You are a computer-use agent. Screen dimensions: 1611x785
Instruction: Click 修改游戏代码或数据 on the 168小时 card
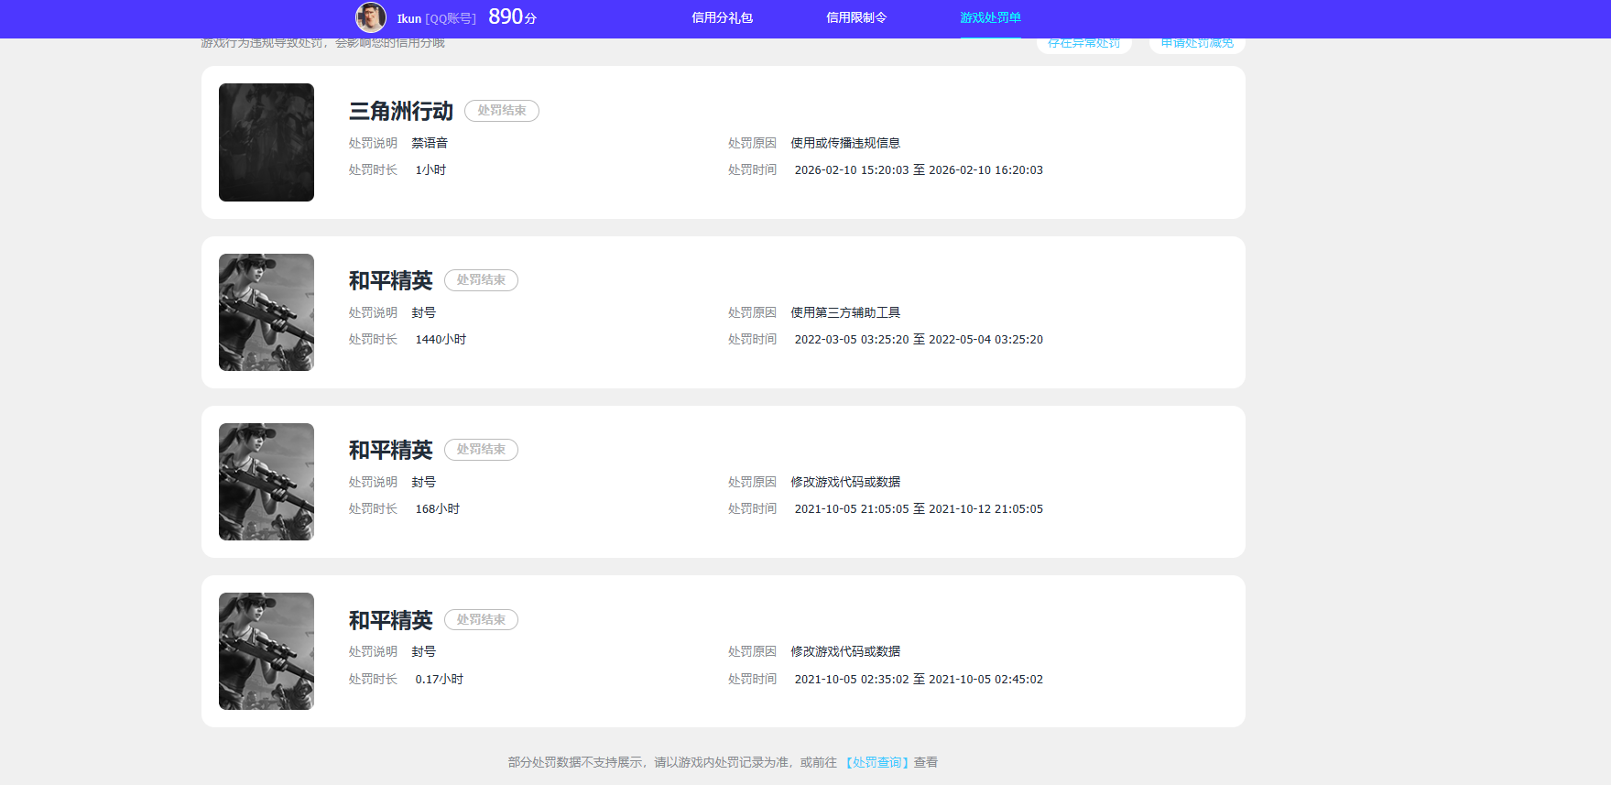pos(845,482)
